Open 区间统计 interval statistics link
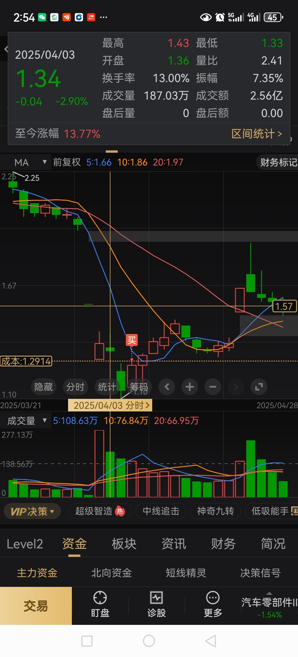298x657 pixels. pos(257,134)
